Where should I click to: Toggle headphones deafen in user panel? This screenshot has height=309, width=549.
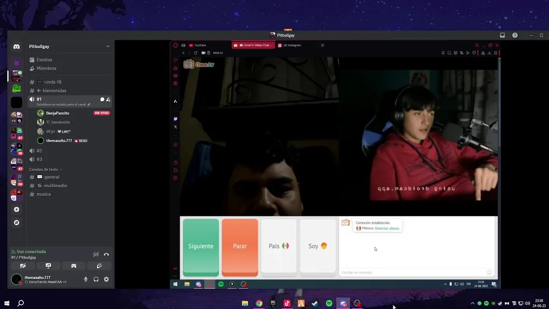tap(96, 279)
